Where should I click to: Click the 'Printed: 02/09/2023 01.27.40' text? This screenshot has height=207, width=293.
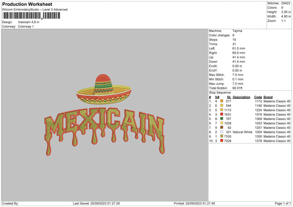[x=194, y=203]
